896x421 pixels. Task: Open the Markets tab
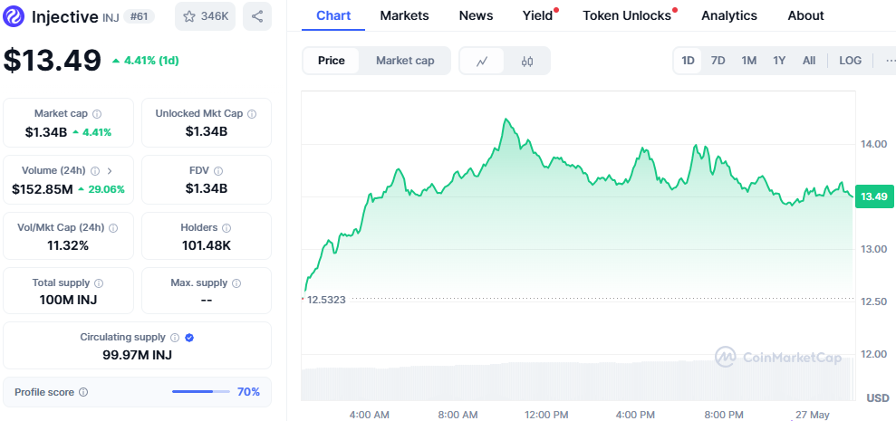(404, 15)
